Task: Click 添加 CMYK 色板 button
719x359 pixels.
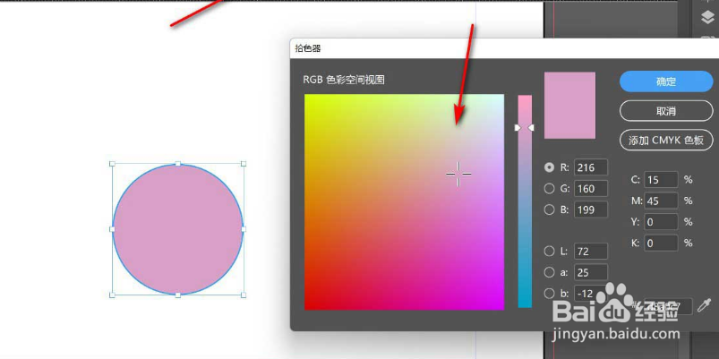Action: 666,141
